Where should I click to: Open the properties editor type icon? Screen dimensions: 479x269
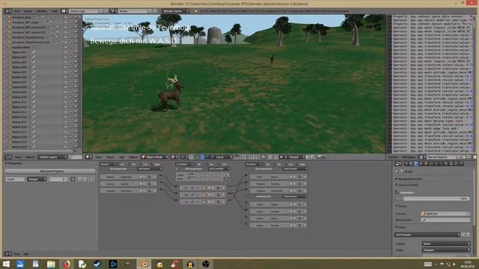(398, 164)
